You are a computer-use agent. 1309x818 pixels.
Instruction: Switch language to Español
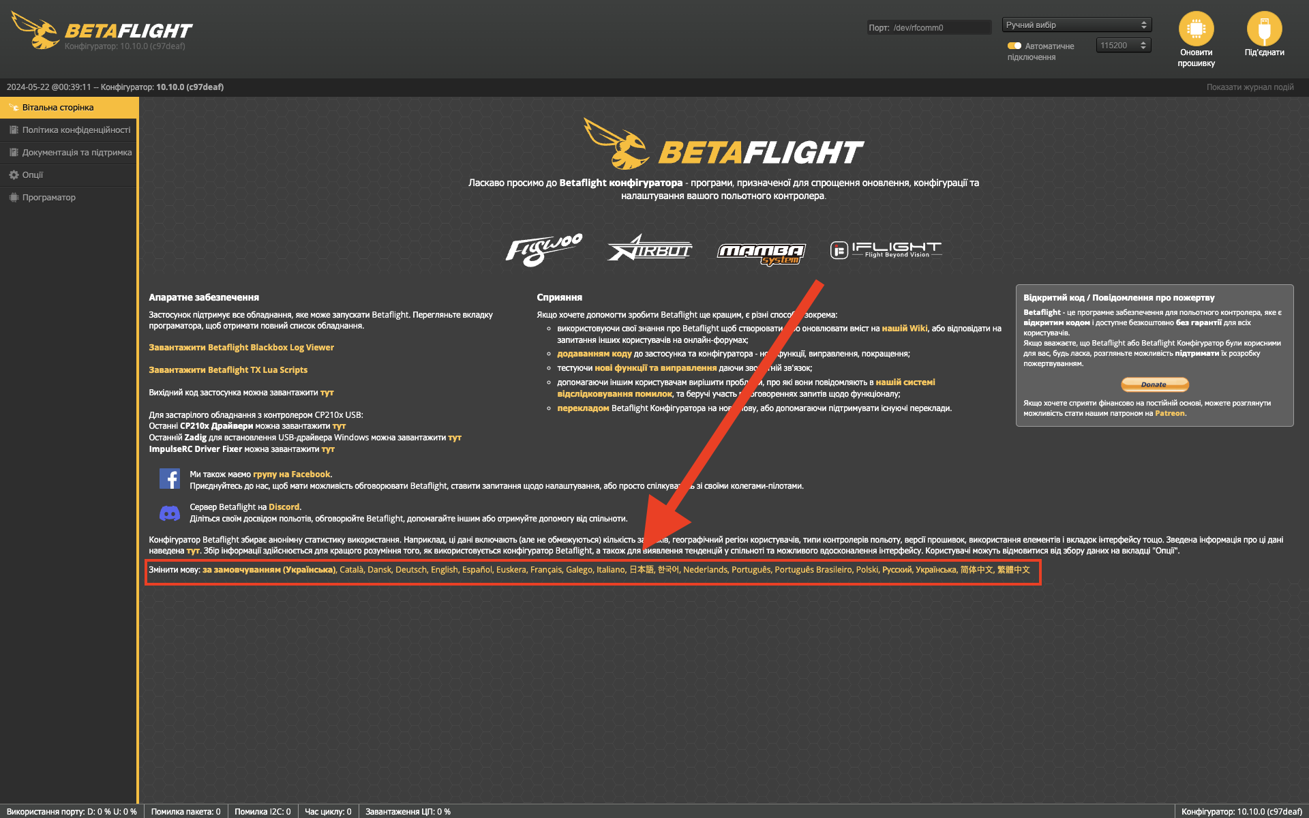click(477, 570)
